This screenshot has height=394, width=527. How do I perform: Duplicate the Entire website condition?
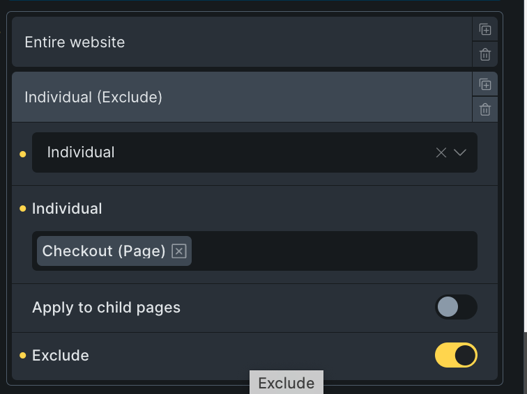485,29
